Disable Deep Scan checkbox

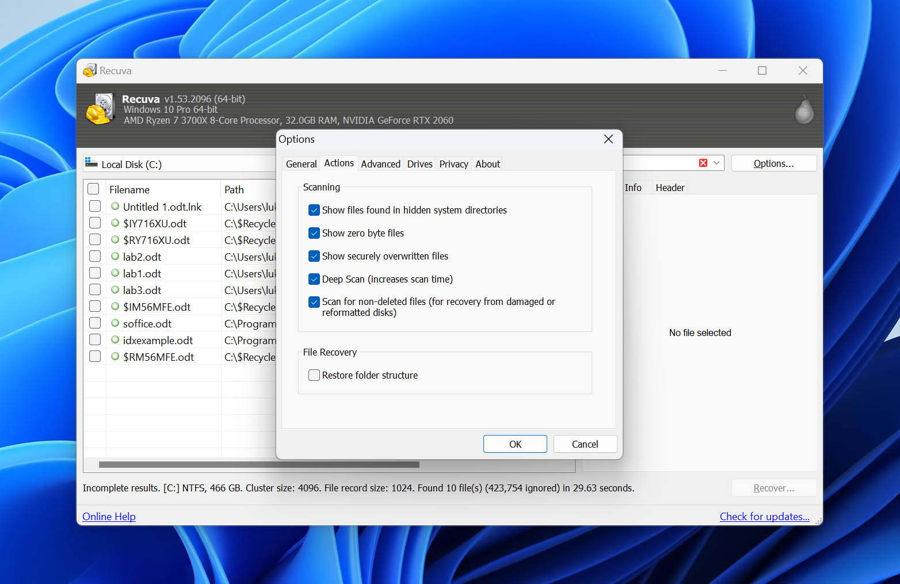(x=314, y=279)
